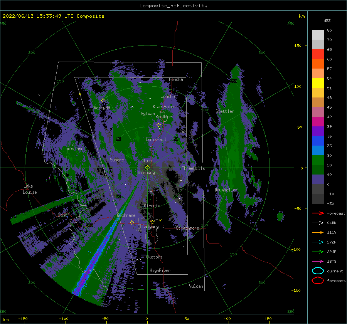
Task: Click the Olds town label
Action: 147,161
